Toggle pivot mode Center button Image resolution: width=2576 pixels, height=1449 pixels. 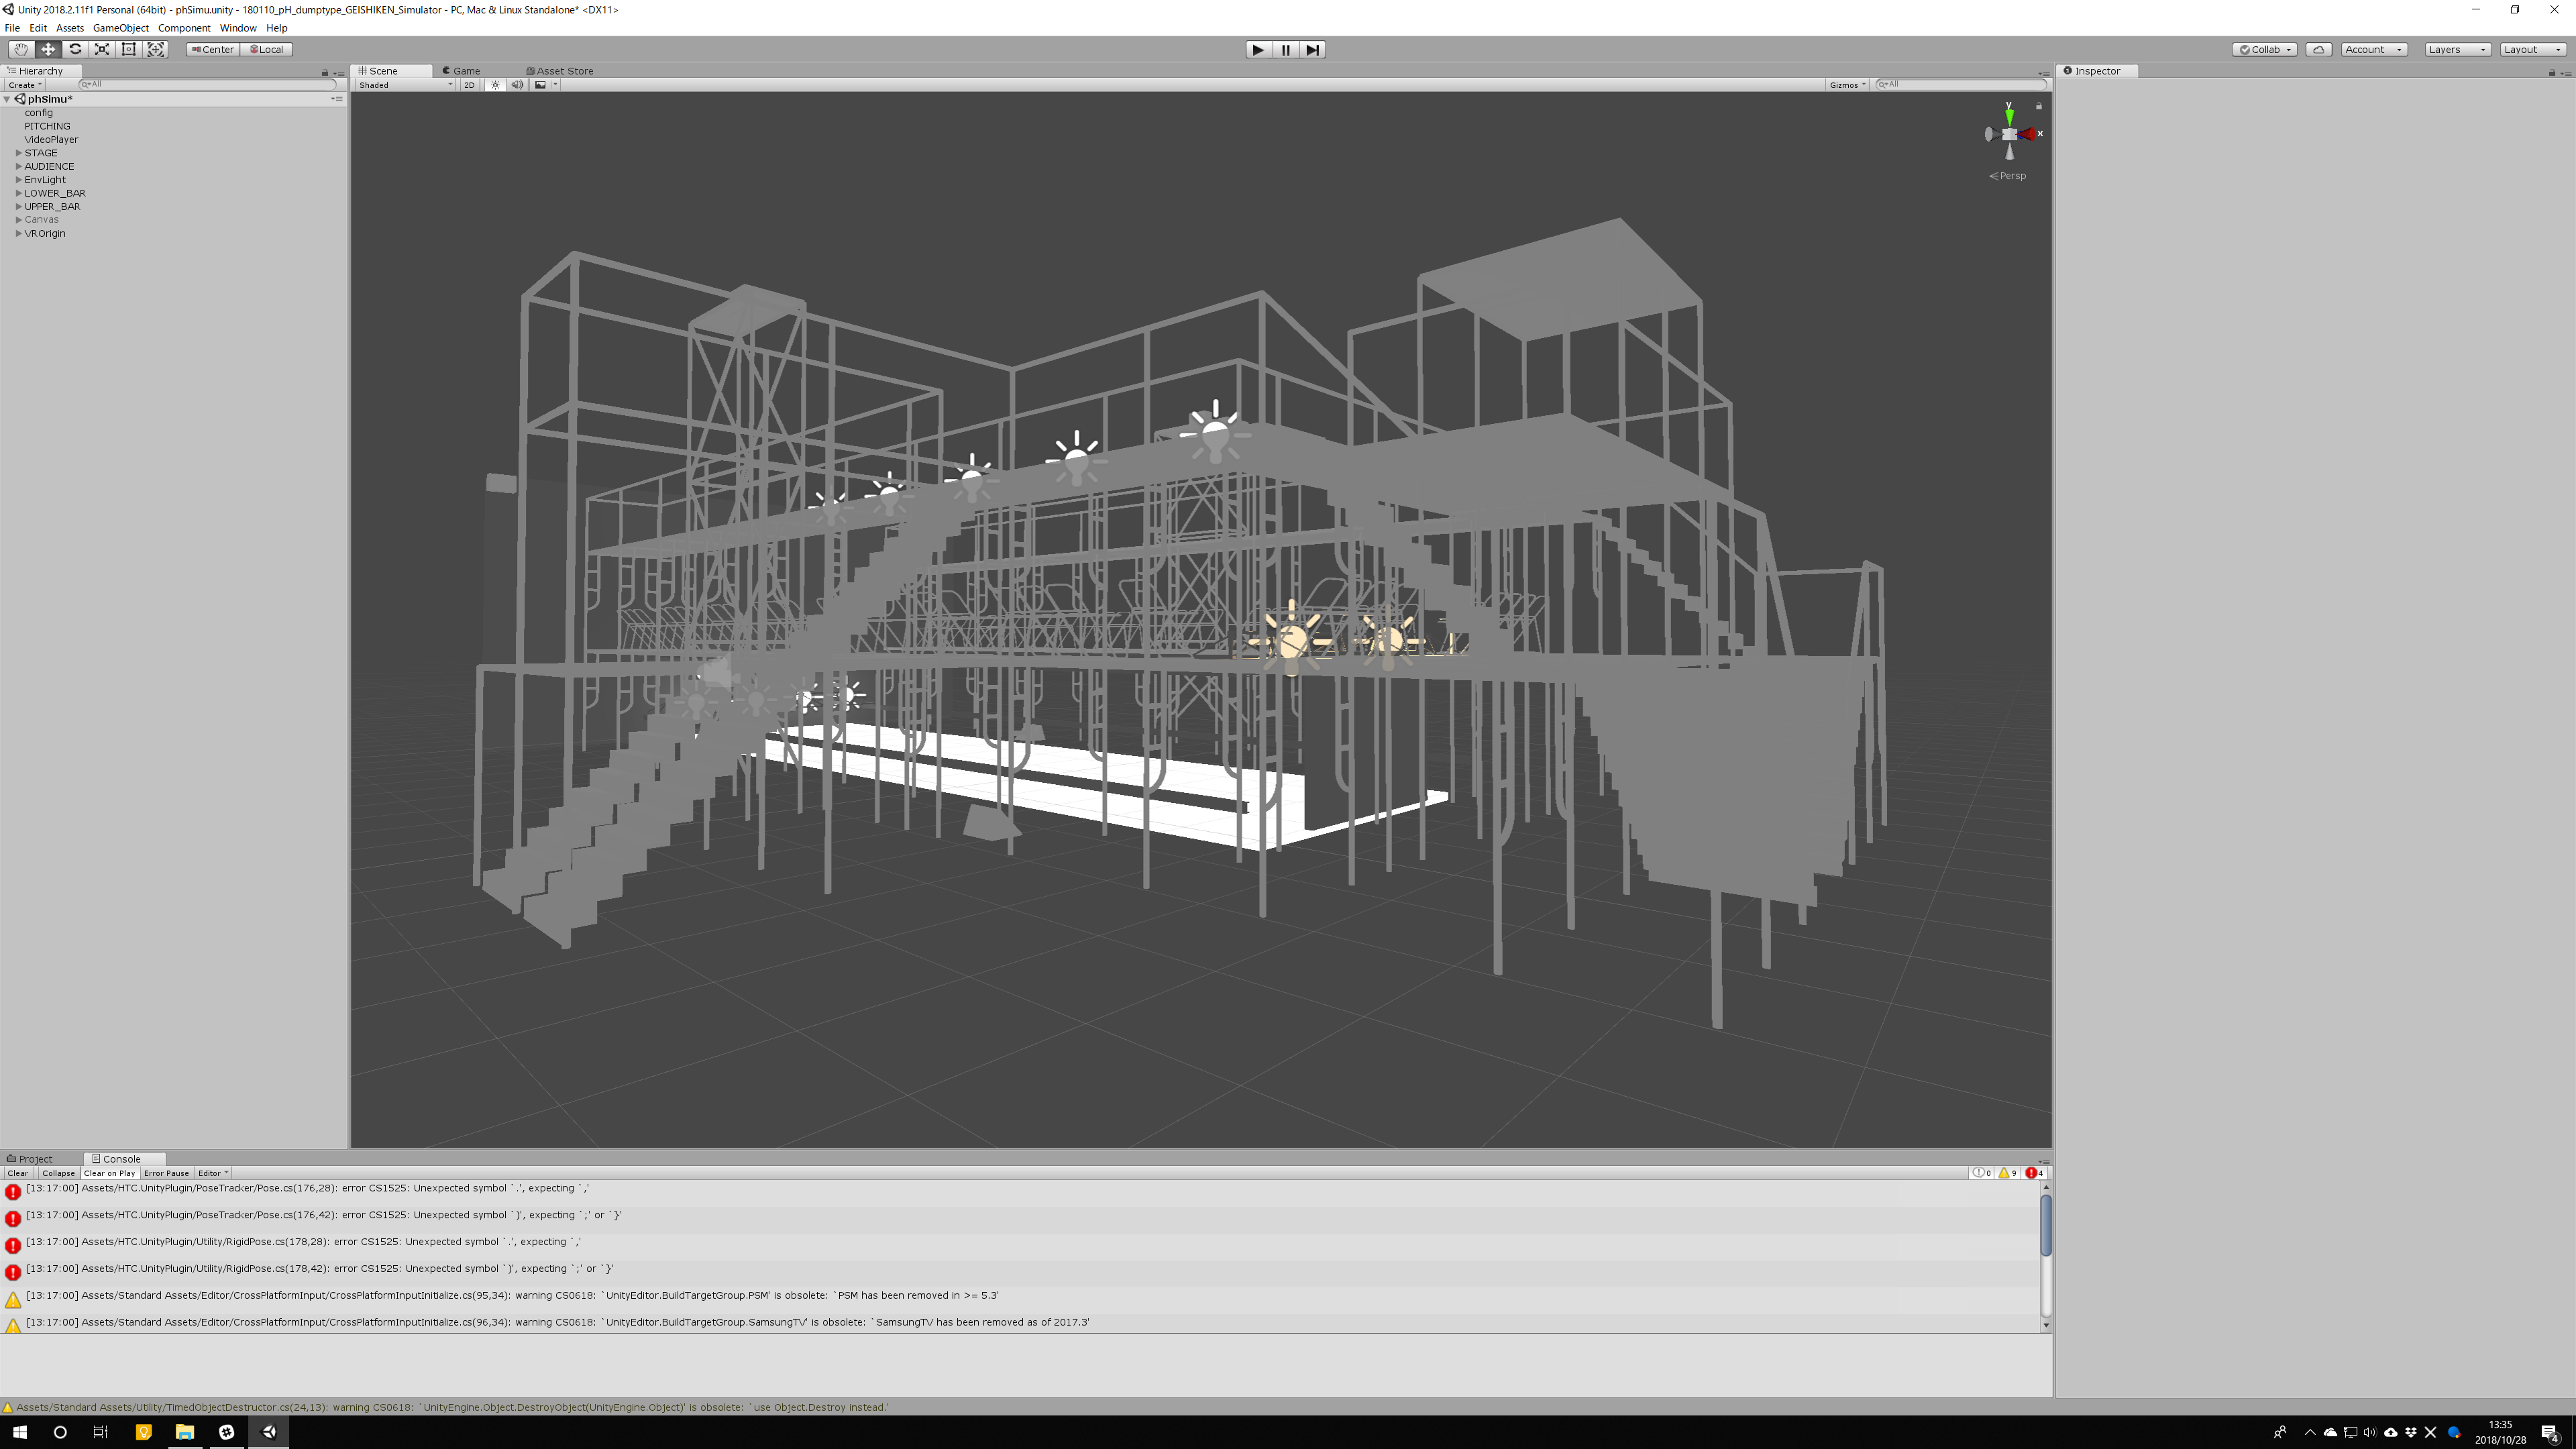point(213,49)
